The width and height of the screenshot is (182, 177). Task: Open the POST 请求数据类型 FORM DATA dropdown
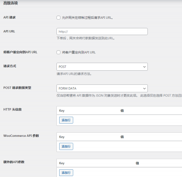102,88
